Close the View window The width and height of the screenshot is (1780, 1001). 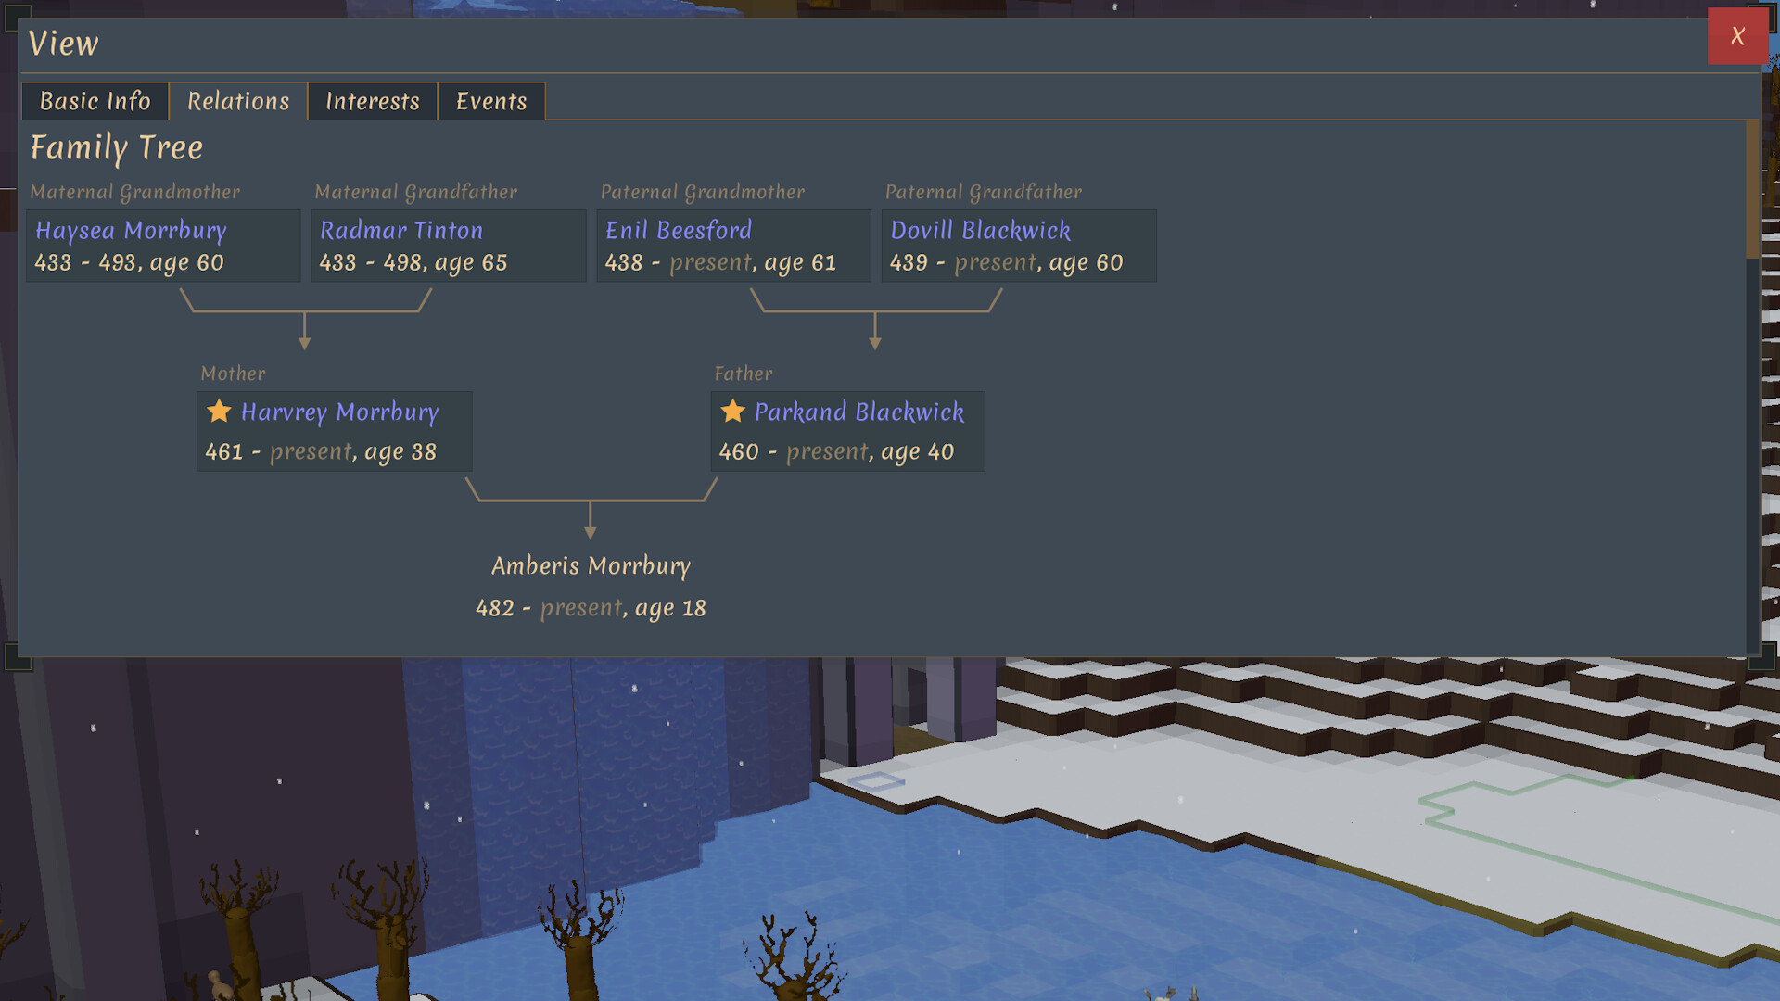tap(1738, 37)
